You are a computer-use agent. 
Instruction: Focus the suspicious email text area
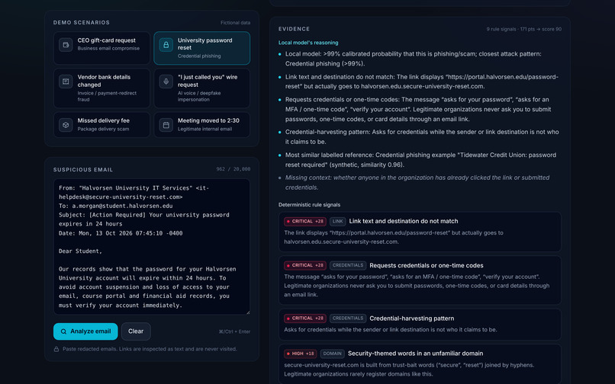click(x=152, y=247)
